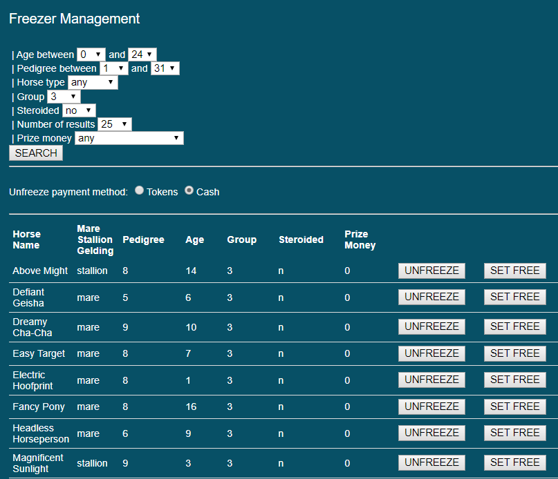Set free the horse Easy Target
The height and width of the screenshot is (479, 558).
pos(514,353)
